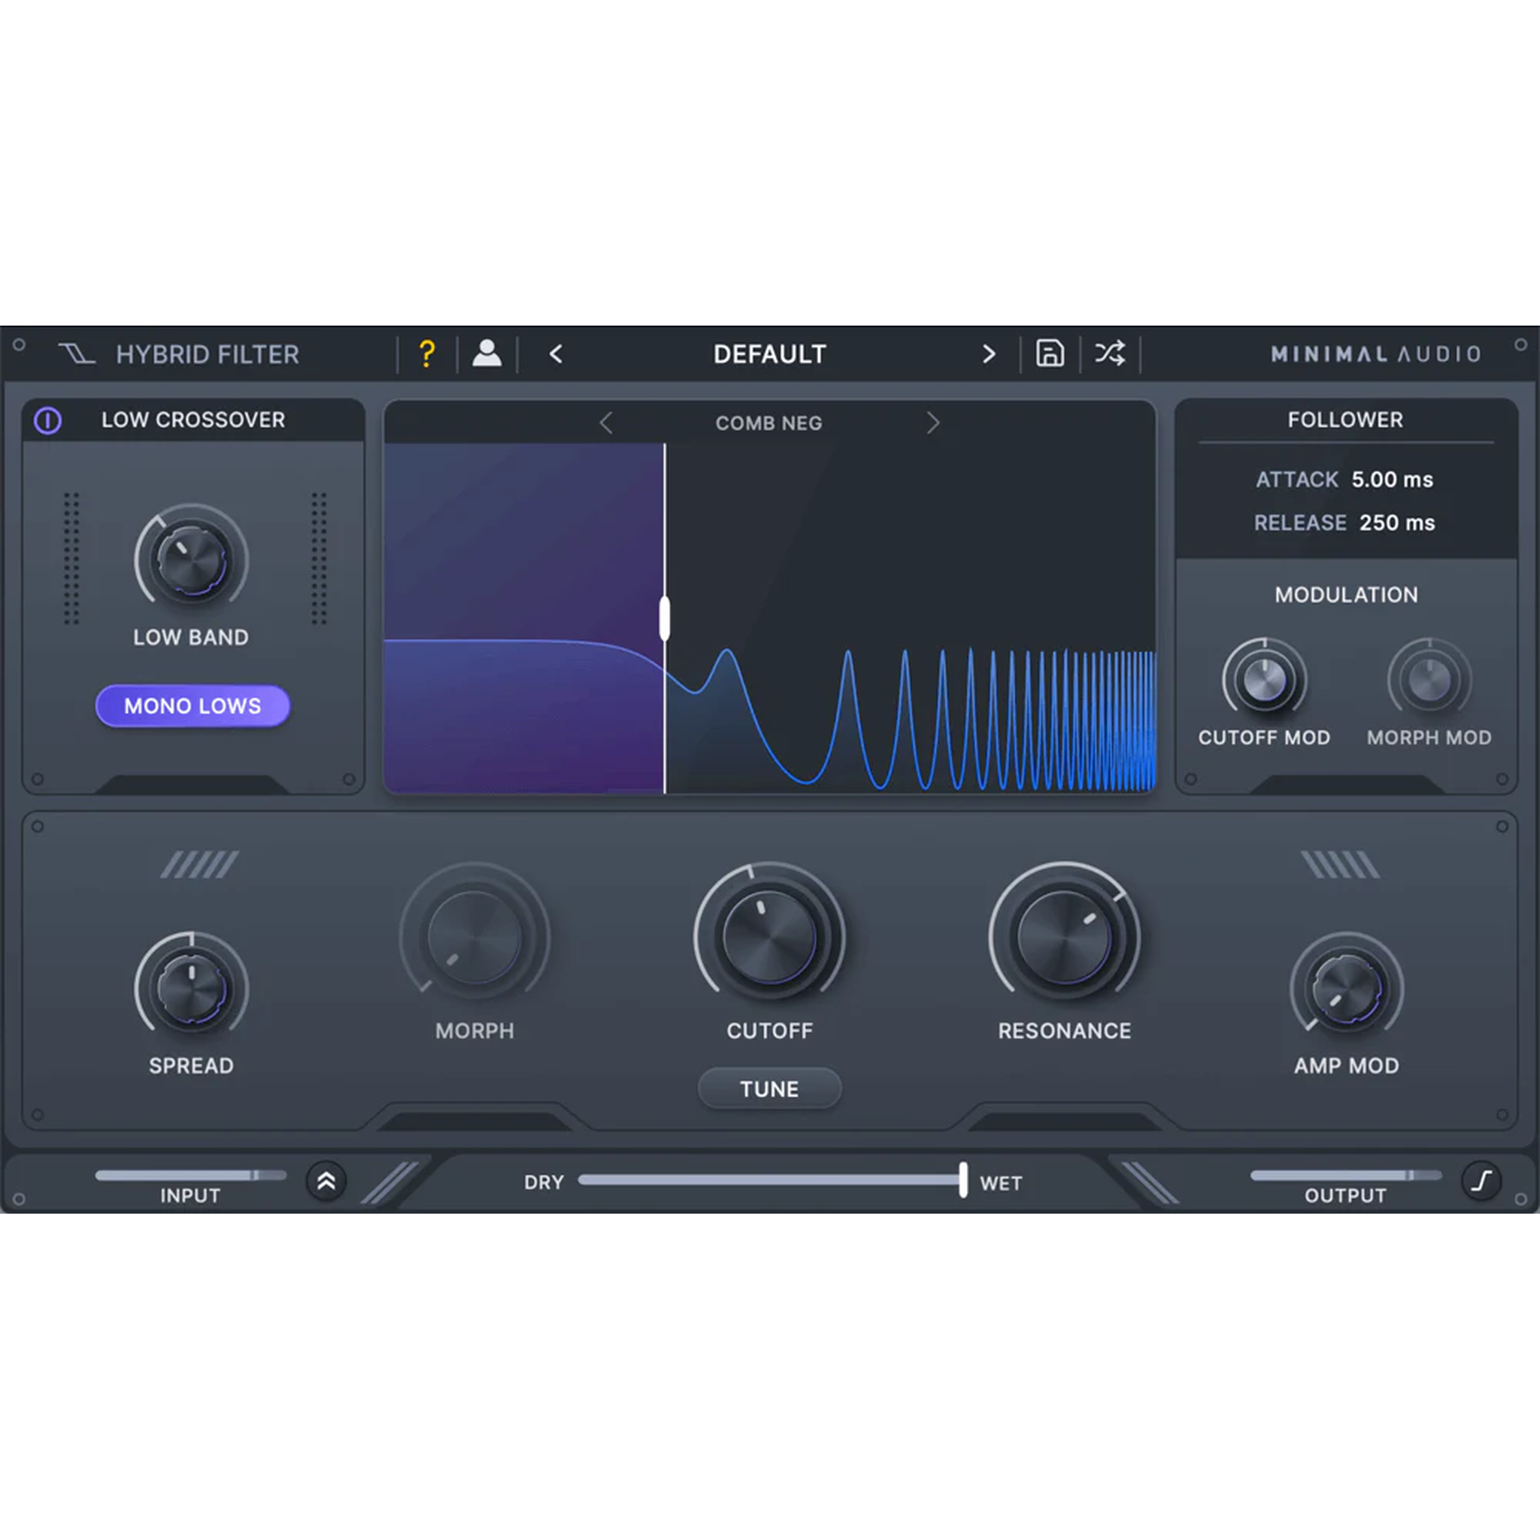Select the next filter type after Comb Neg

pos(933,423)
